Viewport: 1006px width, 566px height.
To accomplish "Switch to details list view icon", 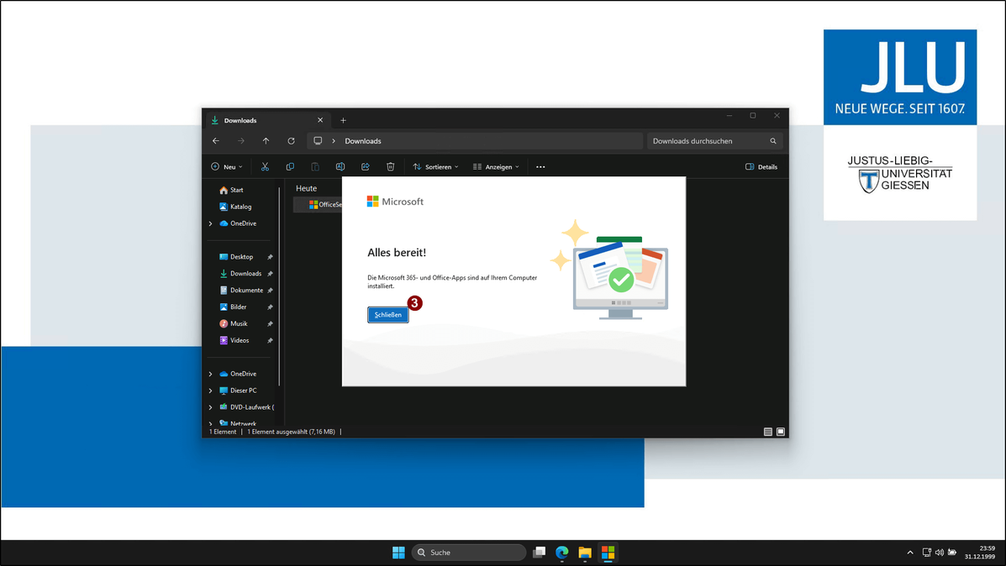I will (x=768, y=432).
